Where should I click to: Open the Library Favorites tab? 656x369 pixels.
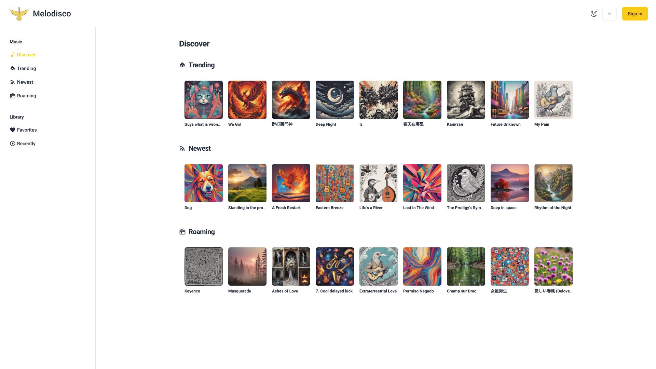tap(27, 130)
